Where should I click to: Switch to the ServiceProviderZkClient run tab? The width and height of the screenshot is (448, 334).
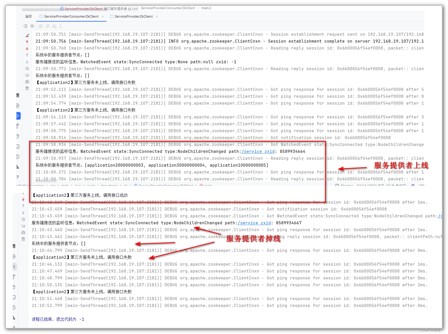[133, 16]
